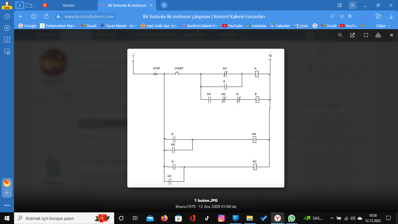Screen dimensions: 398x224
Task: Open the browser hamburger menu
Action: [x=353, y=5]
